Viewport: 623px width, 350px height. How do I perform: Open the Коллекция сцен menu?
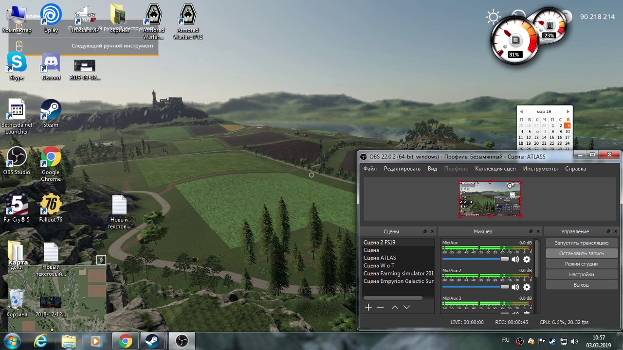[495, 169]
